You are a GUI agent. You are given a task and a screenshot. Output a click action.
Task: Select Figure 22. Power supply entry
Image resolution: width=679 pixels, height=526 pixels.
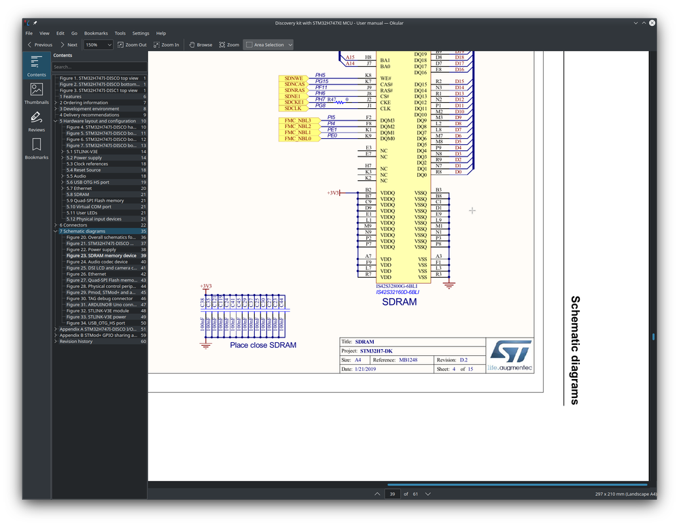[99, 249]
